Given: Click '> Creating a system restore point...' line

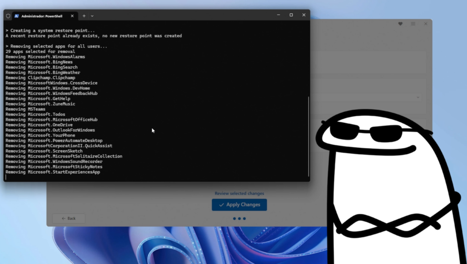Looking at the screenshot, I should click(x=50, y=31).
